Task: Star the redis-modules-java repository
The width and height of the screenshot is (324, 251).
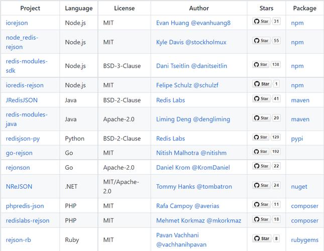Action: click(x=261, y=118)
